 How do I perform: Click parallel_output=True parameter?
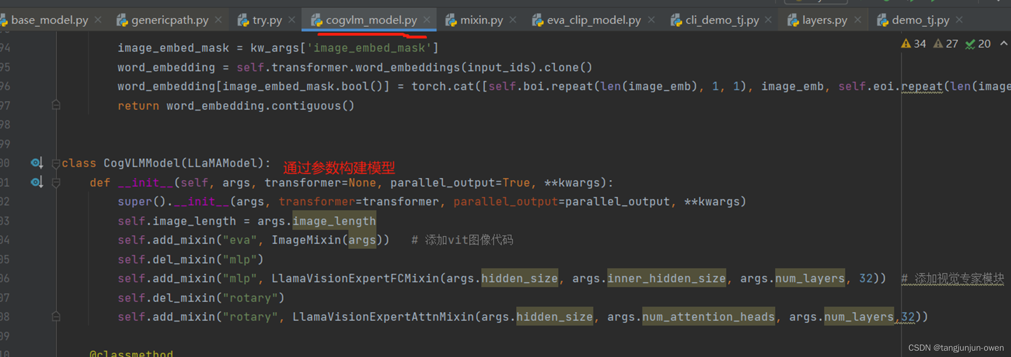click(x=460, y=183)
